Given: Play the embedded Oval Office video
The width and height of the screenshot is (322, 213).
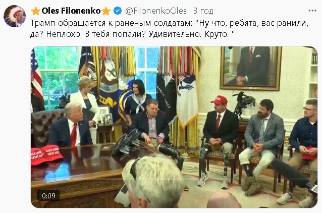Looking at the screenshot, I should pos(174,127).
